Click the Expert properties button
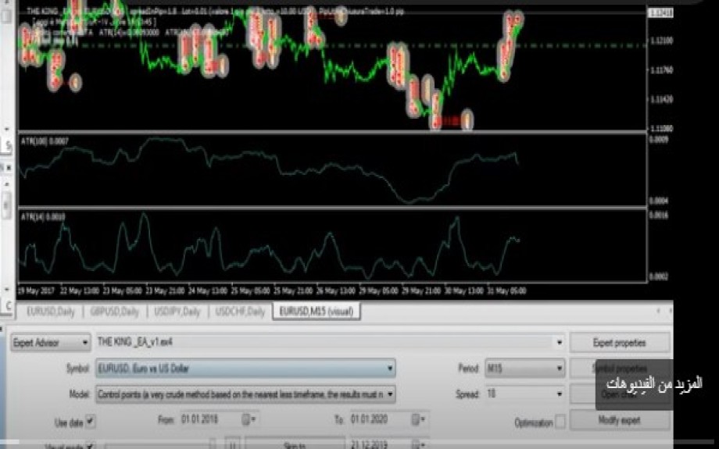The width and height of the screenshot is (719, 449). point(619,343)
